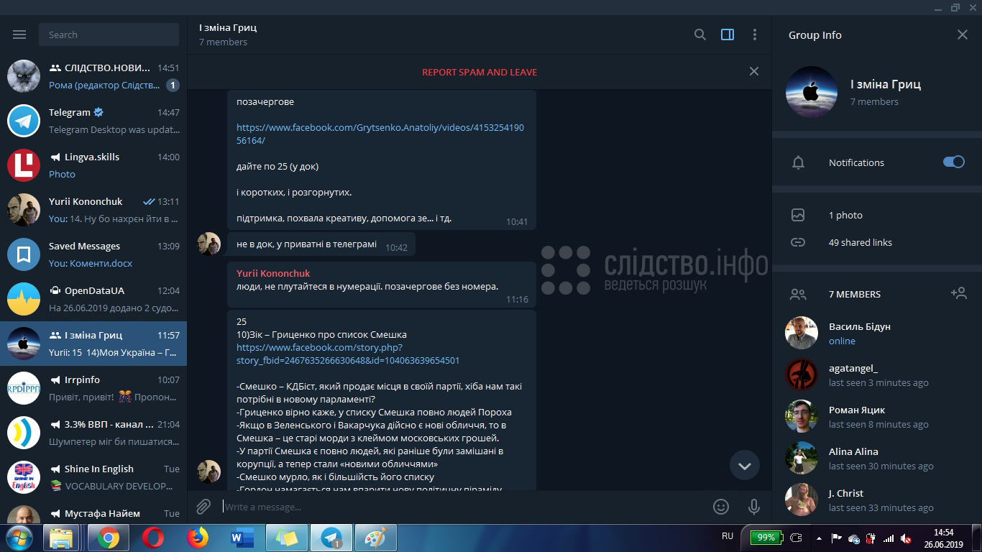
Task: Open the Grytsenko Facebook video link
Action: coord(380,134)
